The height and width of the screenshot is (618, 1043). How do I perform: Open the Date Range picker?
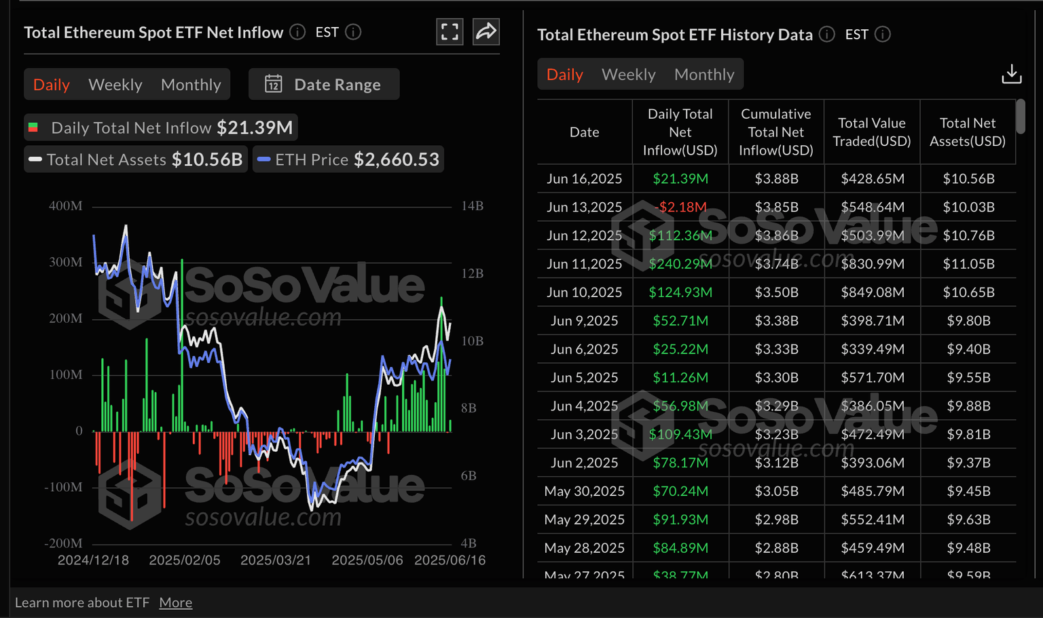click(324, 84)
